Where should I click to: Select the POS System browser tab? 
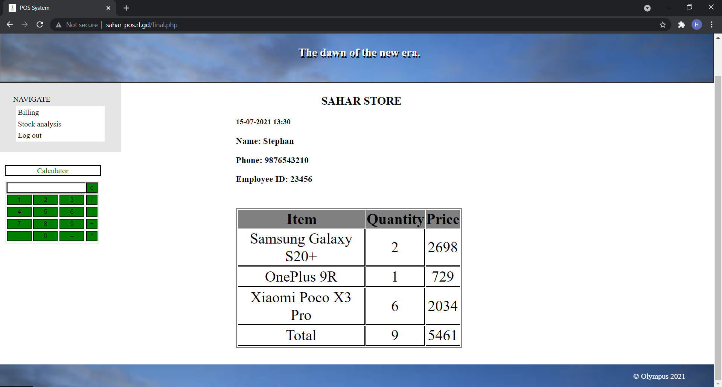(x=60, y=8)
